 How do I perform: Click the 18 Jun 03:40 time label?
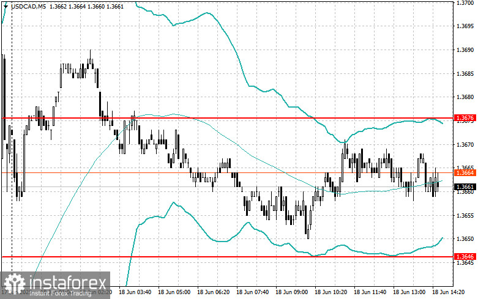point(135,292)
